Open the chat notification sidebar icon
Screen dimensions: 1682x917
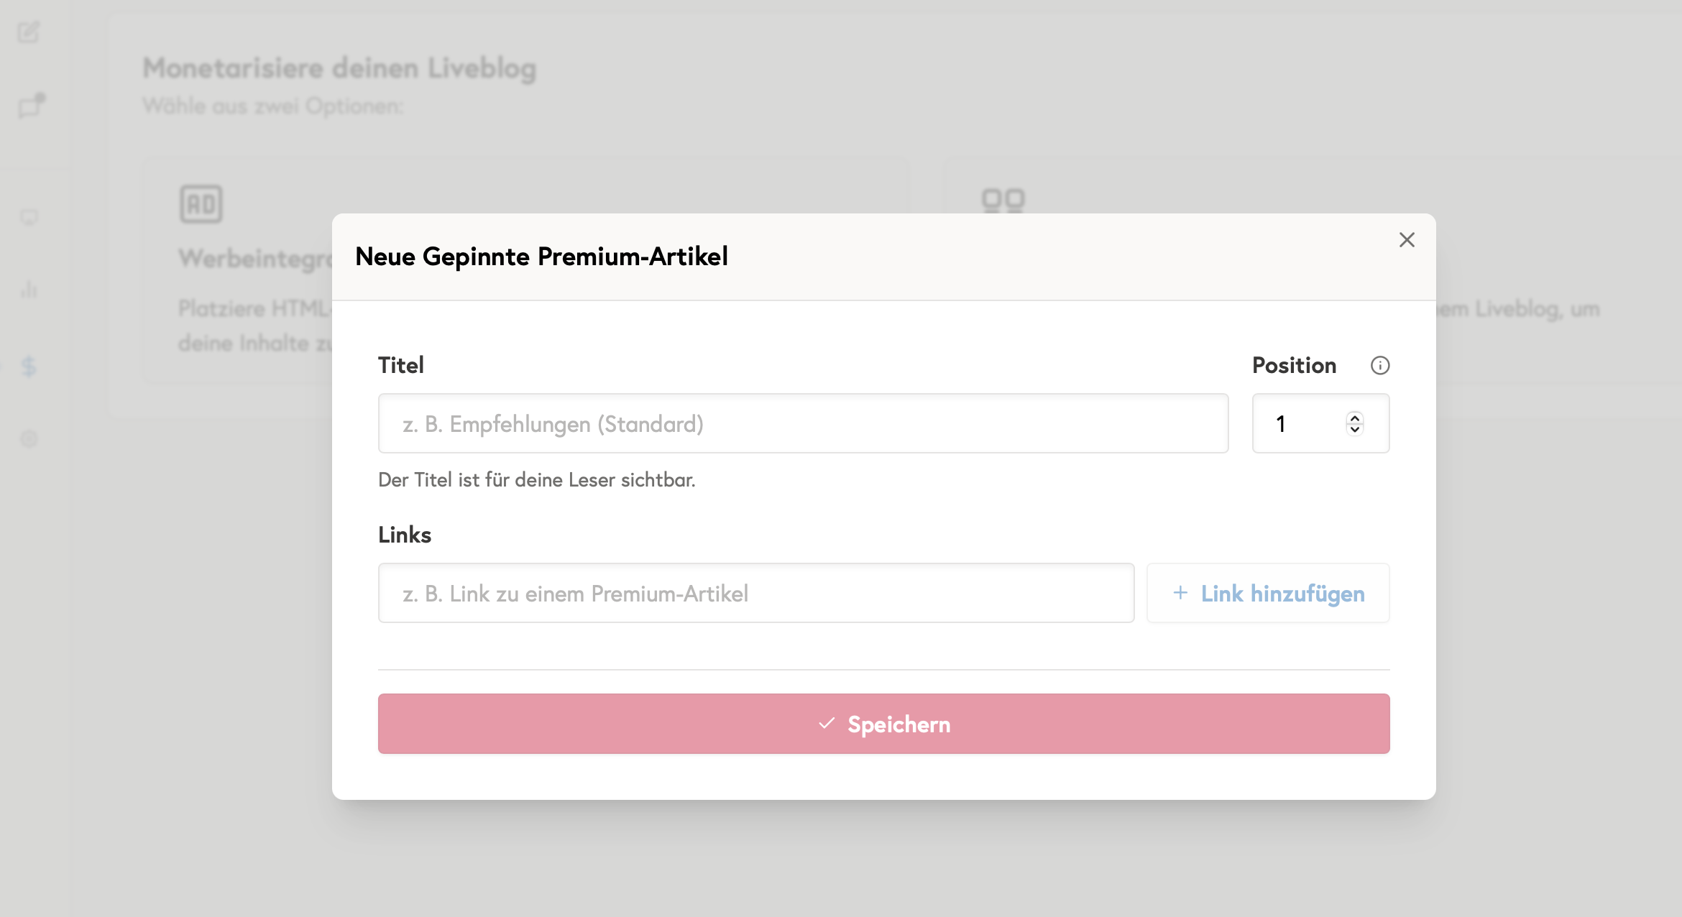tap(30, 106)
